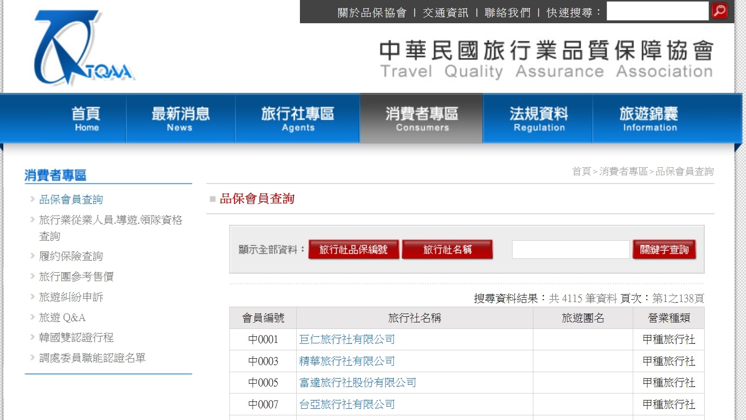Viewport: 746px width, 420px height.
Task: Open 精華旅行社有限公司 link
Action: click(x=347, y=361)
